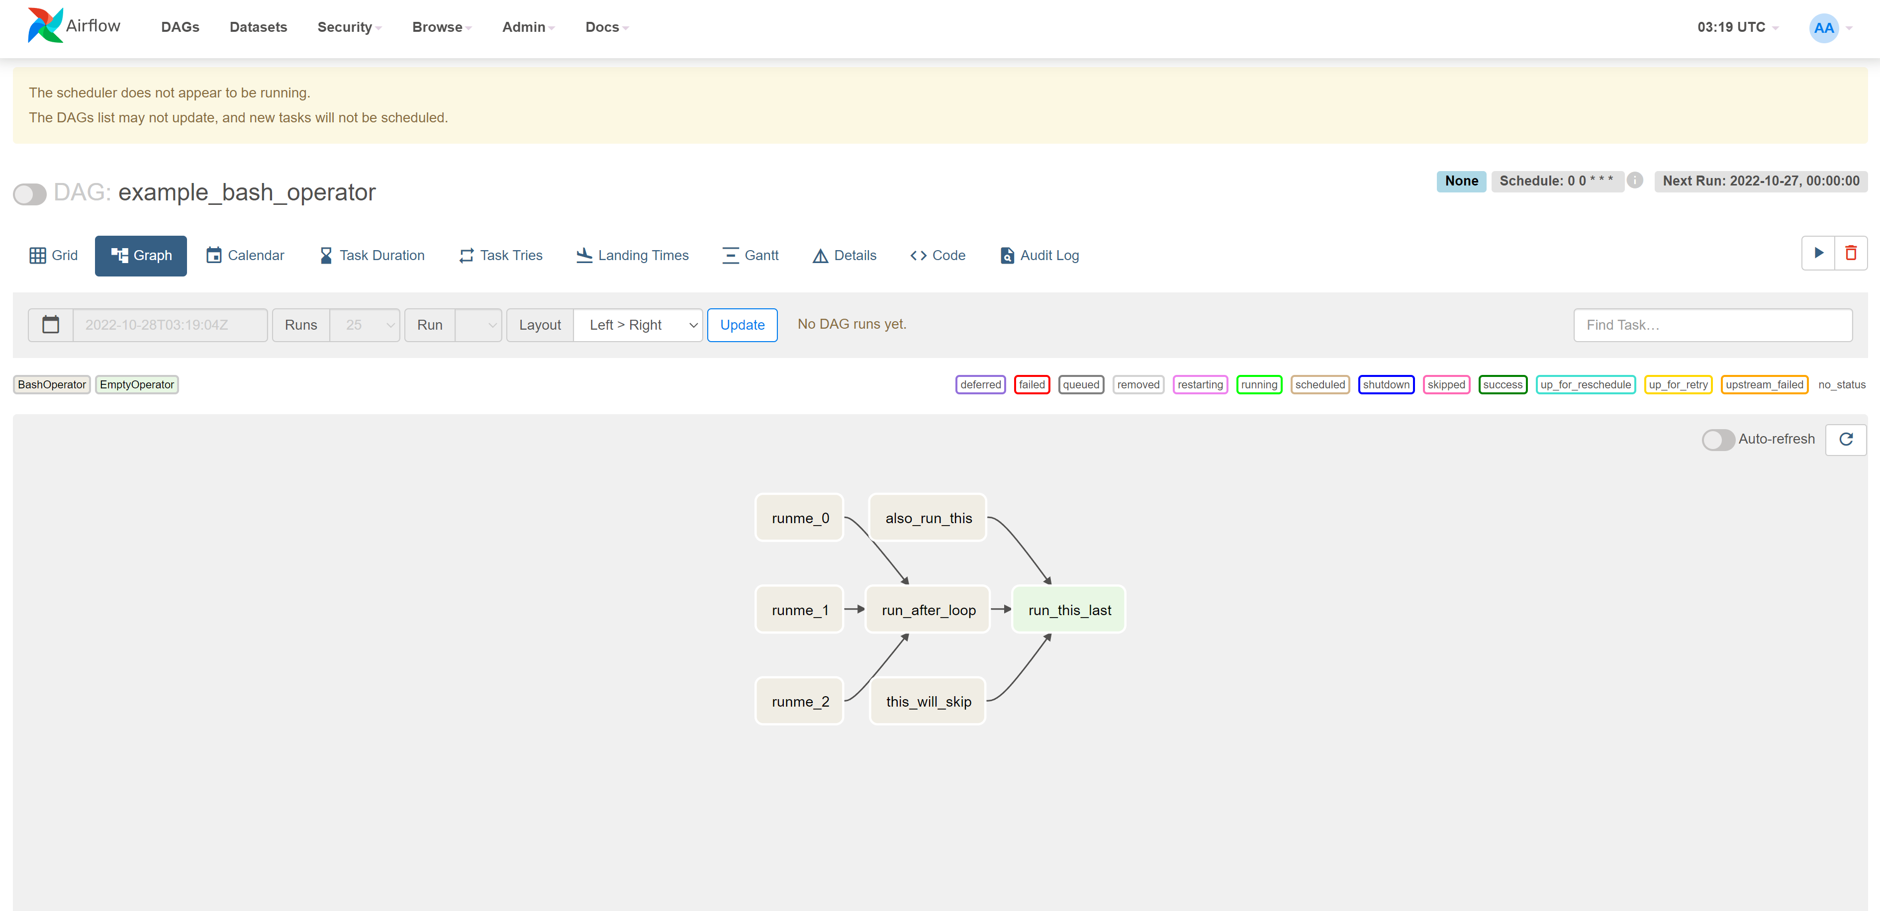Click the removed status legend

1138,385
